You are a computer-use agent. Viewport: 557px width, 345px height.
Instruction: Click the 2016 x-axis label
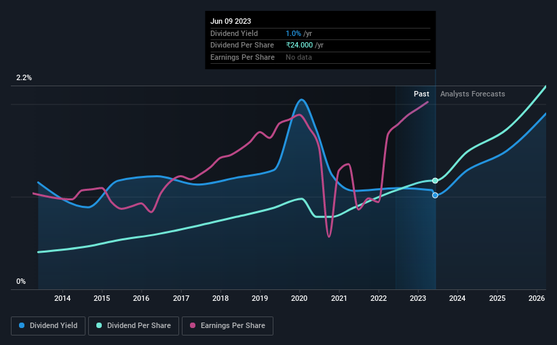[x=141, y=298]
